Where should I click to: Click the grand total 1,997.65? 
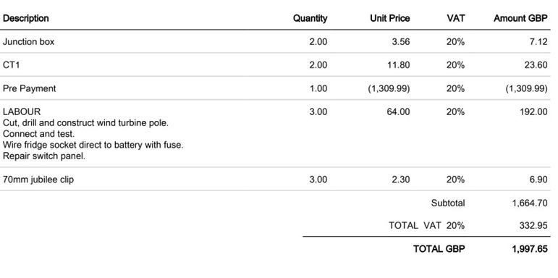(530, 249)
